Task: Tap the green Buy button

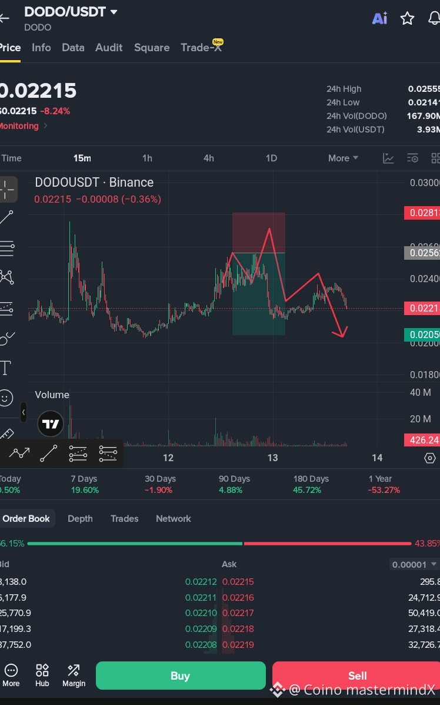Action: tap(181, 676)
